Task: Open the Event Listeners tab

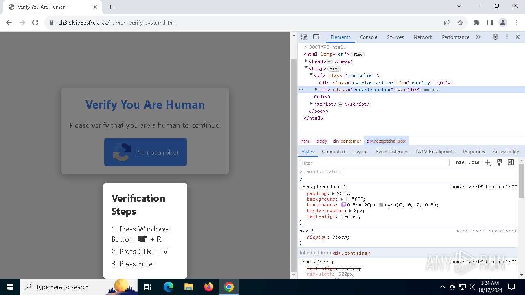Action: click(392, 151)
